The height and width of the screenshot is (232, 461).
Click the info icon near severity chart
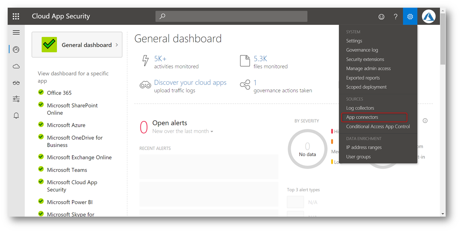[425, 121]
